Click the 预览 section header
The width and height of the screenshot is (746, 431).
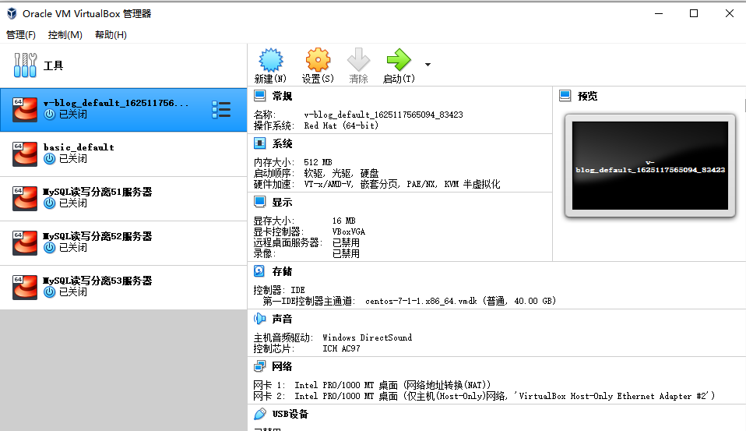click(588, 96)
